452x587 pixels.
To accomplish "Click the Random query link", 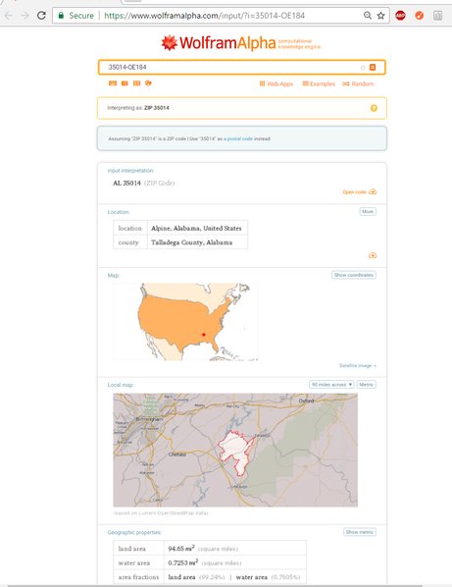I will click(358, 83).
